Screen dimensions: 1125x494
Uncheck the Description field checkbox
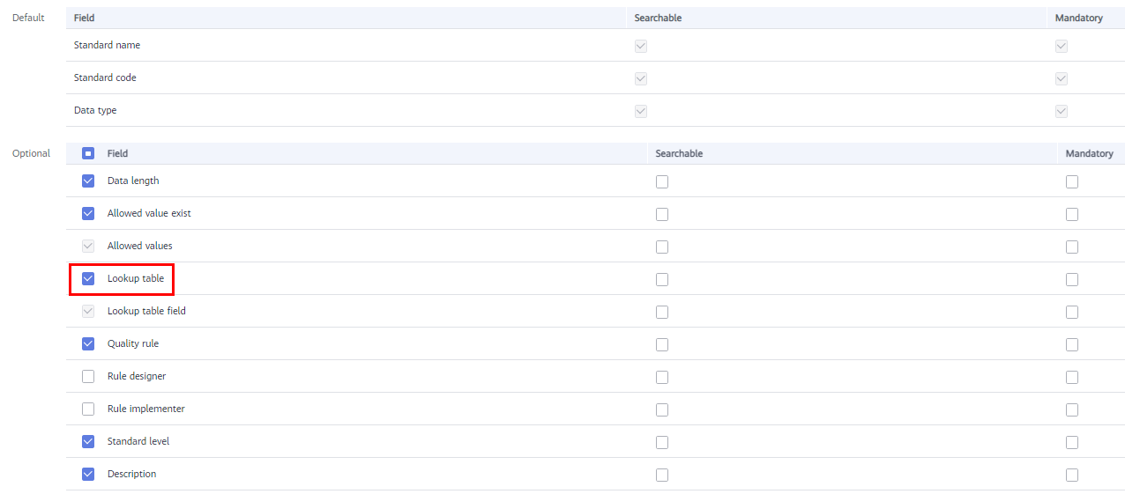pos(88,474)
